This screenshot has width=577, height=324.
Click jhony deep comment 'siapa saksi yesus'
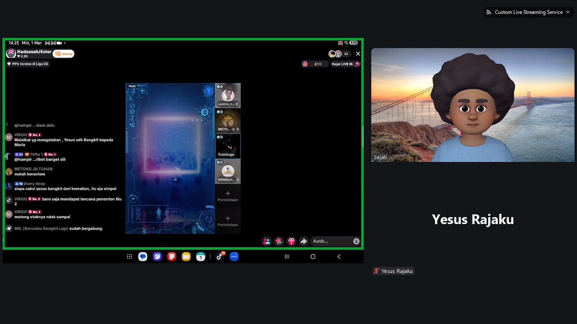[x=65, y=186]
